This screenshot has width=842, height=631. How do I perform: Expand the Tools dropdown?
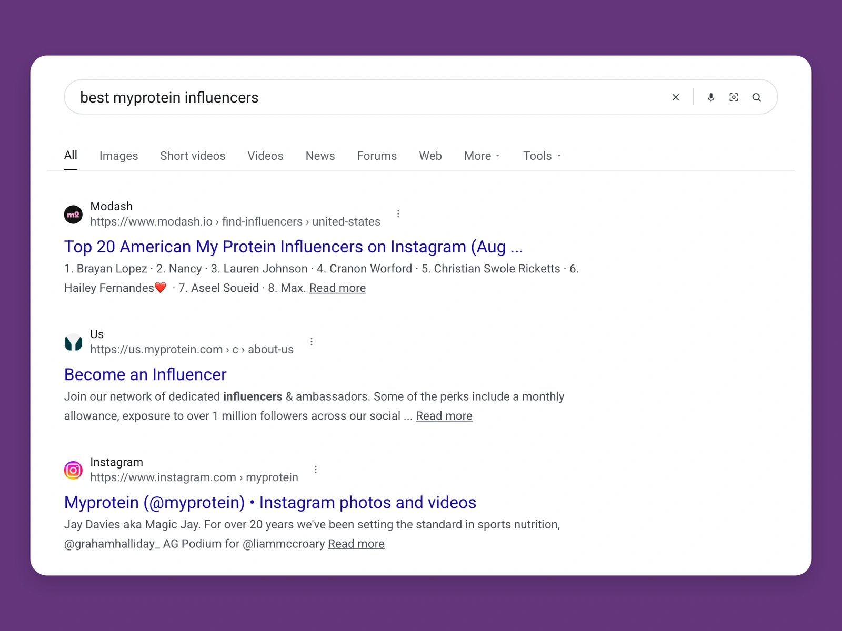tap(542, 156)
